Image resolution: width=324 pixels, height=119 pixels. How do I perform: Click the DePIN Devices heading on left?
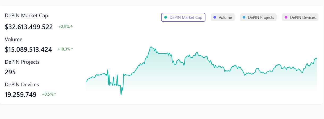(22, 84)
